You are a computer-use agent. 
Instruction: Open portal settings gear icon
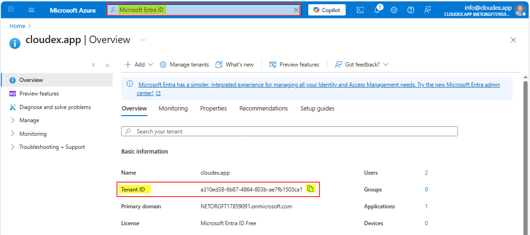pyautogui.click(x=394, y=10)
